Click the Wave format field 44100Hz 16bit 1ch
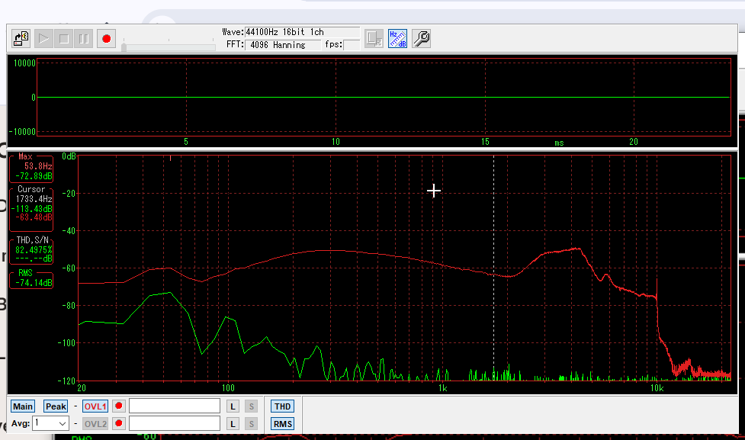The width and height of the screenshot is (745, 440). pos(301,32)
